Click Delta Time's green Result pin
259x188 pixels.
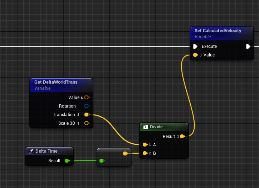coord(67,160)
